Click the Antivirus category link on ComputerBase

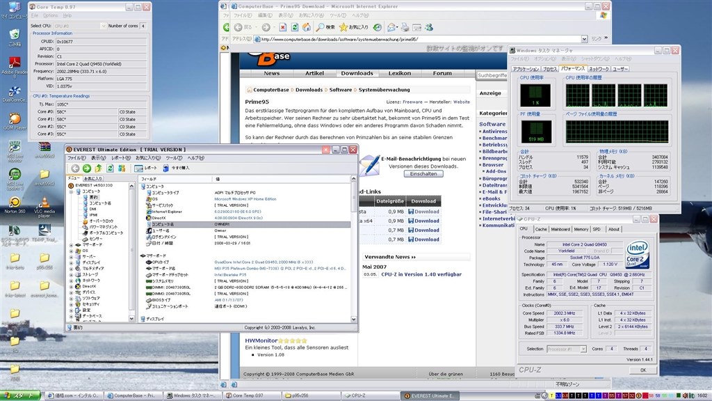[494, 132]
